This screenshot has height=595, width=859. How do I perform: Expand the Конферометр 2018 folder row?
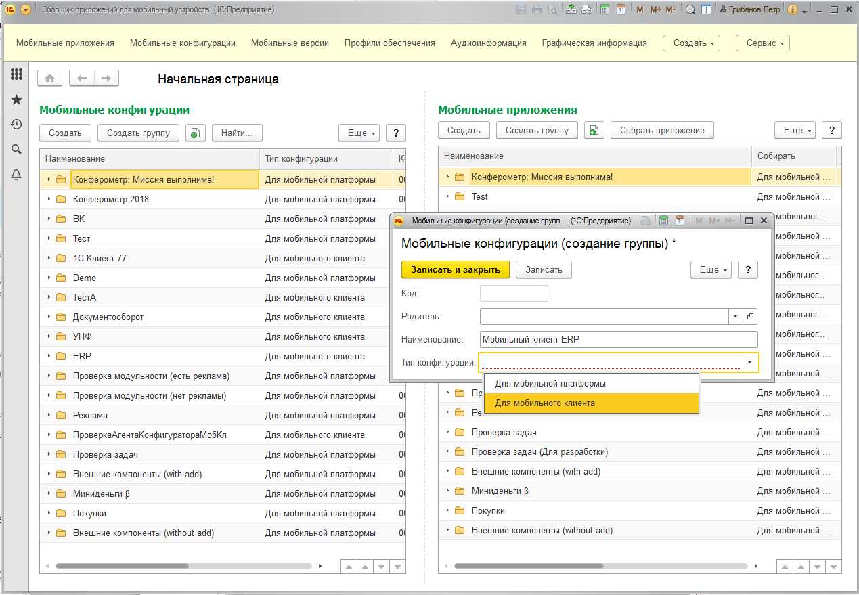pos(49,200)
